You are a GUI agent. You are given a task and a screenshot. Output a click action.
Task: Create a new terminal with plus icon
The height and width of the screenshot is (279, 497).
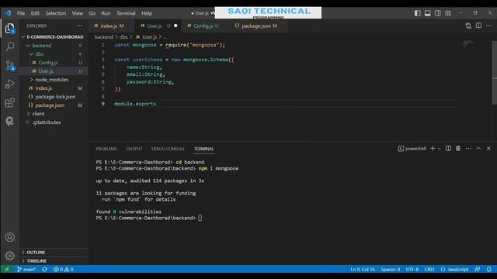[x=433, y=148]
